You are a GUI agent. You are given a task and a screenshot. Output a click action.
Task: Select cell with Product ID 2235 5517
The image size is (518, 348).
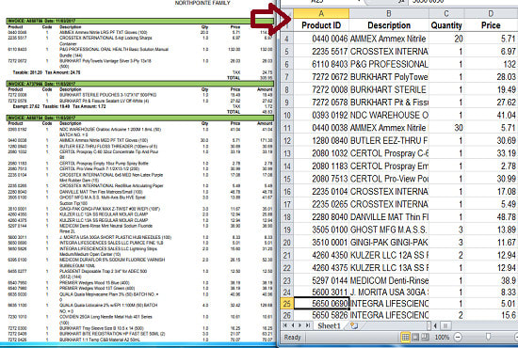pyautogui.click(x=321, y=52)
